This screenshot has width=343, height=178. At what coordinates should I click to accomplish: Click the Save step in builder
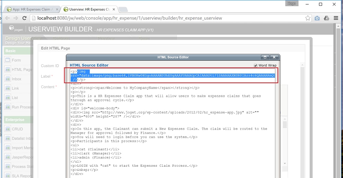[144, 38]
